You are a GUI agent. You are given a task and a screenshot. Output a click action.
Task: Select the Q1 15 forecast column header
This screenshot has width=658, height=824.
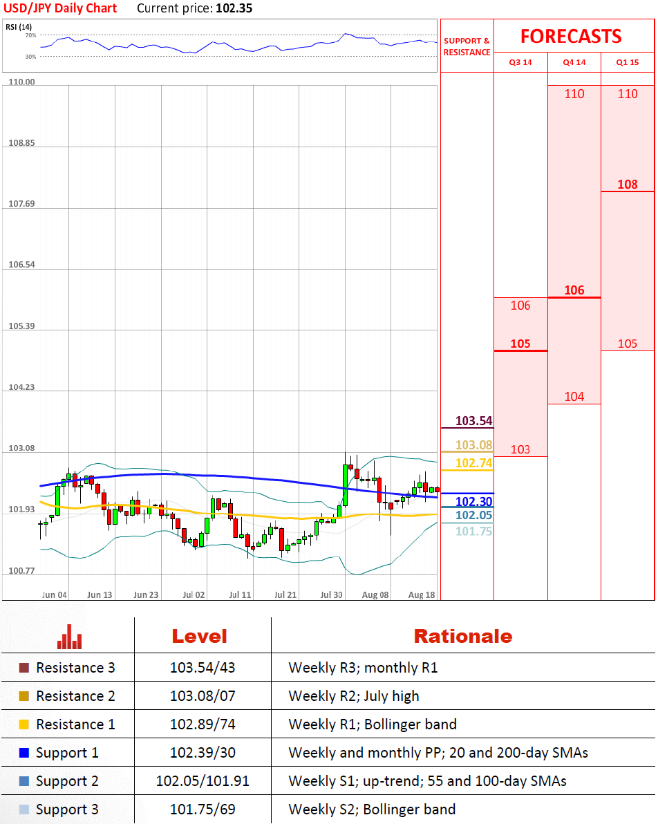[x=628, y=62]
